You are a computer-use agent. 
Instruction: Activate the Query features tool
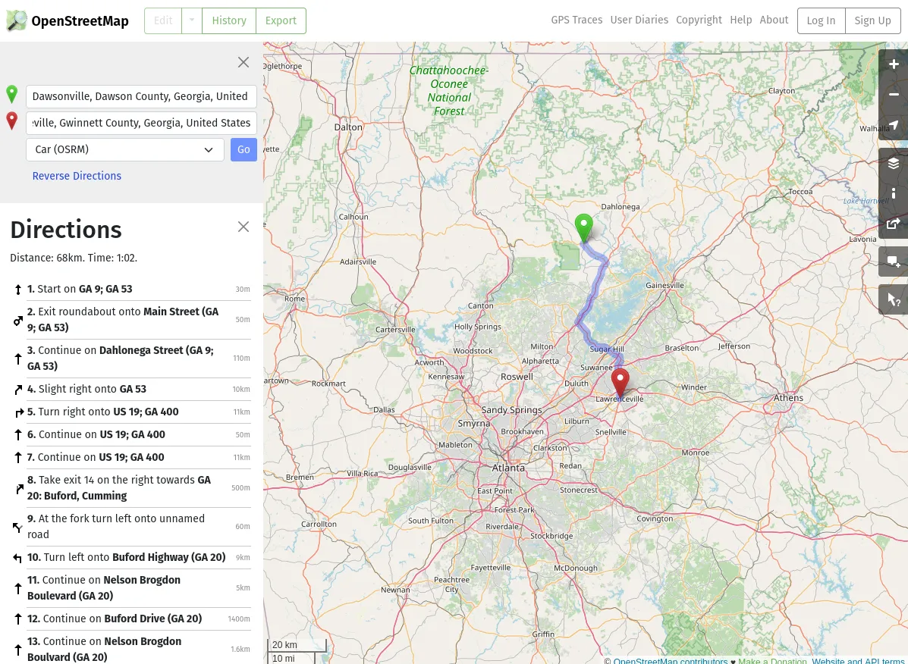tap(893, 300)
